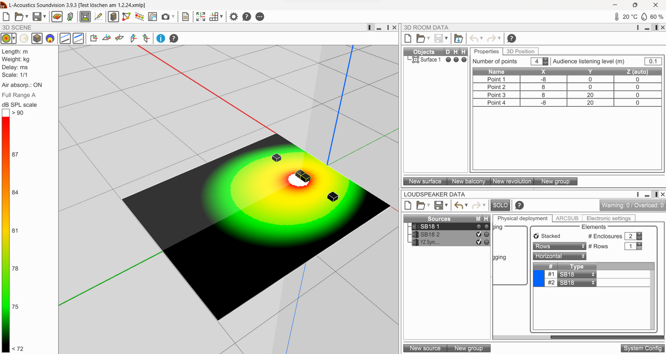This screenshot has height=354, width=666.
Task: Toggle the D dot for the Surface 1 row
Action: pyautogui.click(x=448, y=59)
